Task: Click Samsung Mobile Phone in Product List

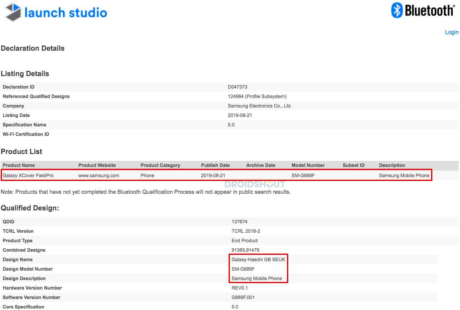Action: [404, 176]
